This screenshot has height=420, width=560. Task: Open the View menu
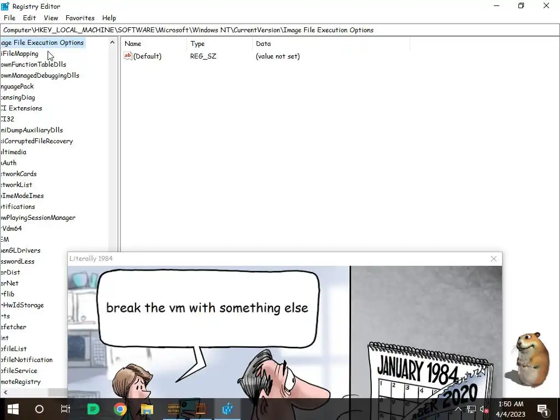(x=51, y=18)
